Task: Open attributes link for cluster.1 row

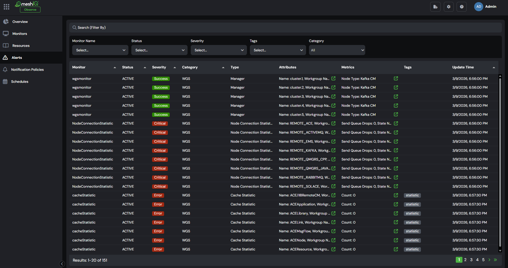Action: click(334, 79)
